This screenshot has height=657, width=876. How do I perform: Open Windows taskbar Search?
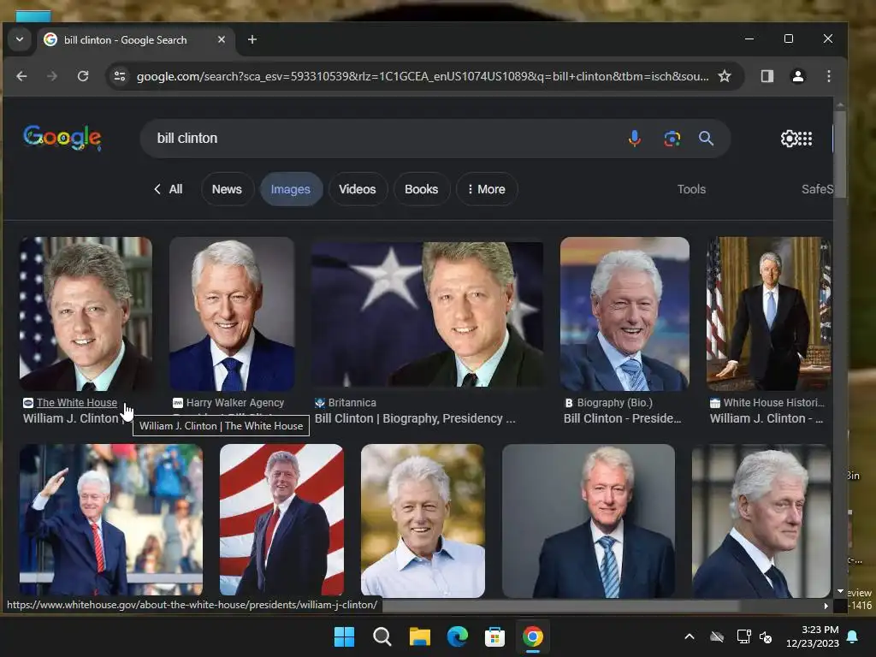pos(382,636)
